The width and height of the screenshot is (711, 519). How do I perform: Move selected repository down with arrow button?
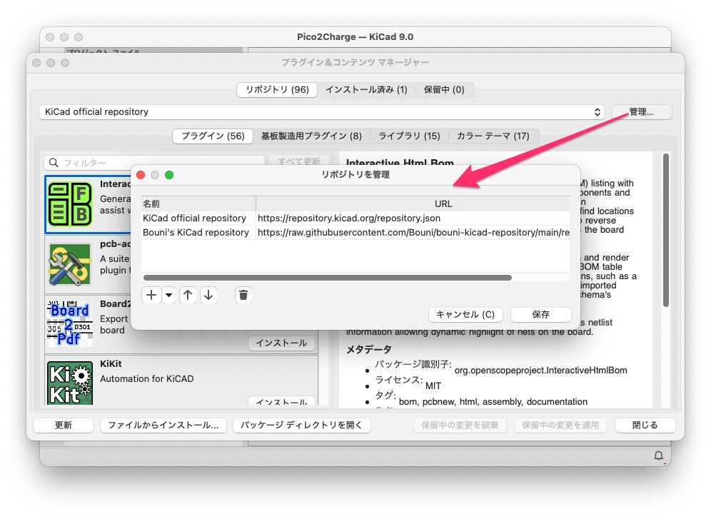(208, 295)
